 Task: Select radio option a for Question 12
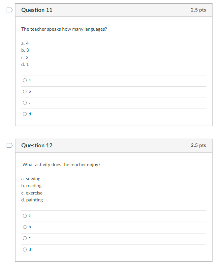[25, 216]
